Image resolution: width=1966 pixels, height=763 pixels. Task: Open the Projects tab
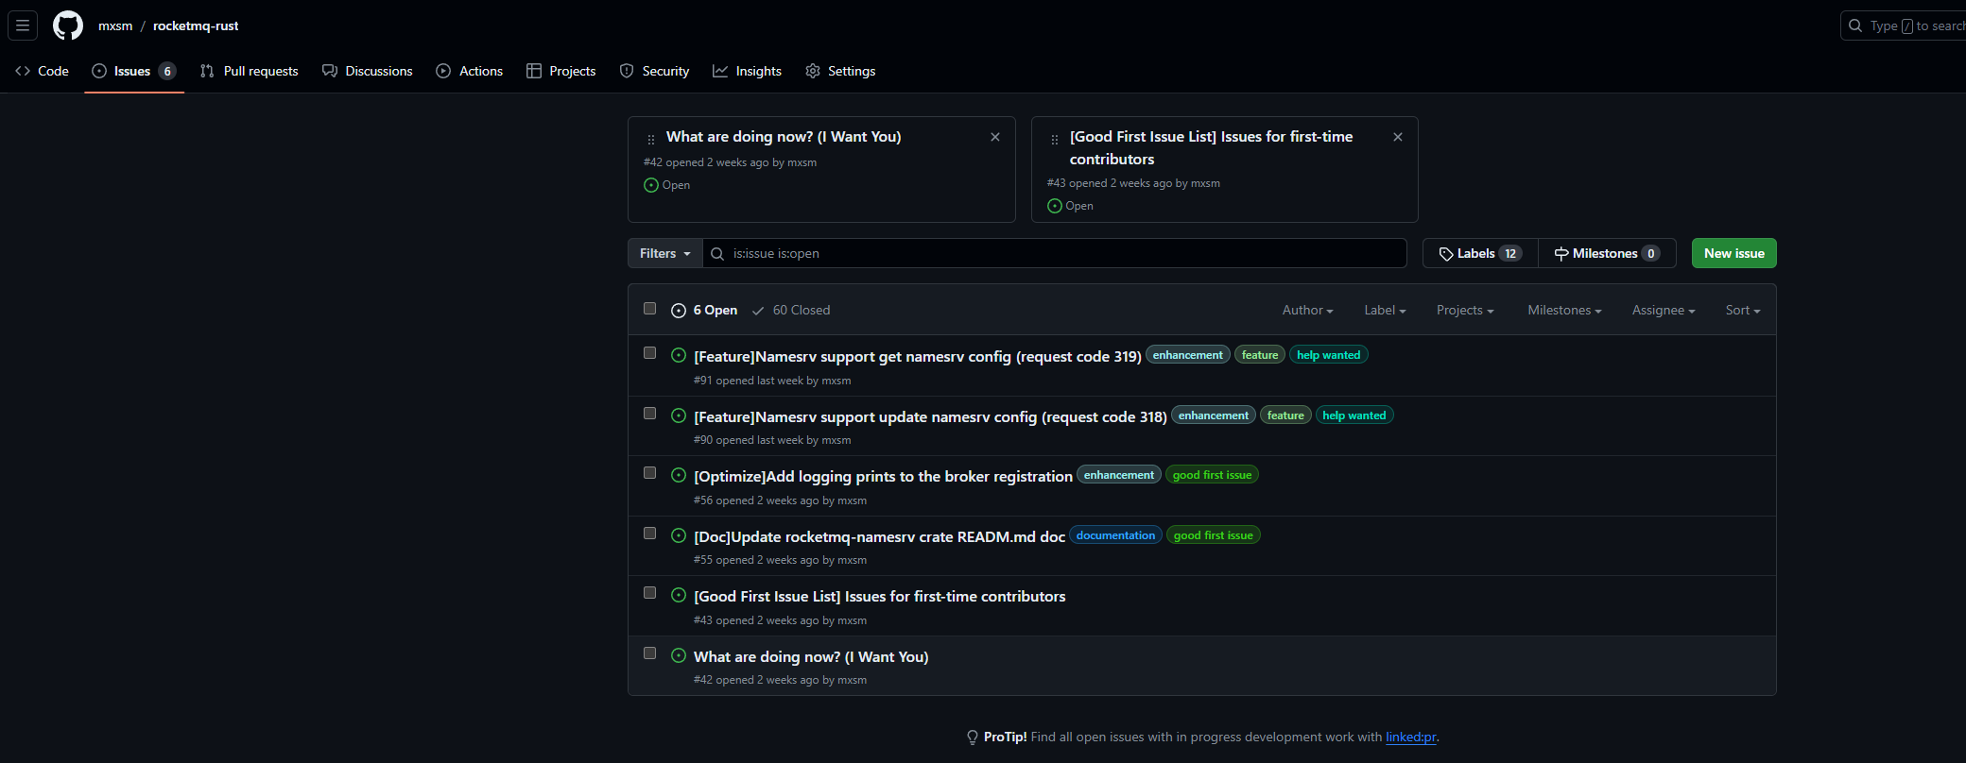[x=561, y=71]
